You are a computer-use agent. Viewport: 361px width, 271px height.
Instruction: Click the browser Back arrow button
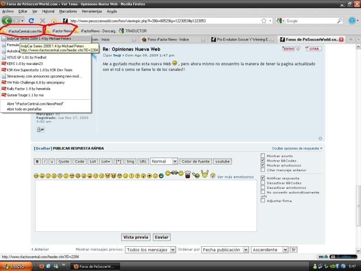coord(7,21)
